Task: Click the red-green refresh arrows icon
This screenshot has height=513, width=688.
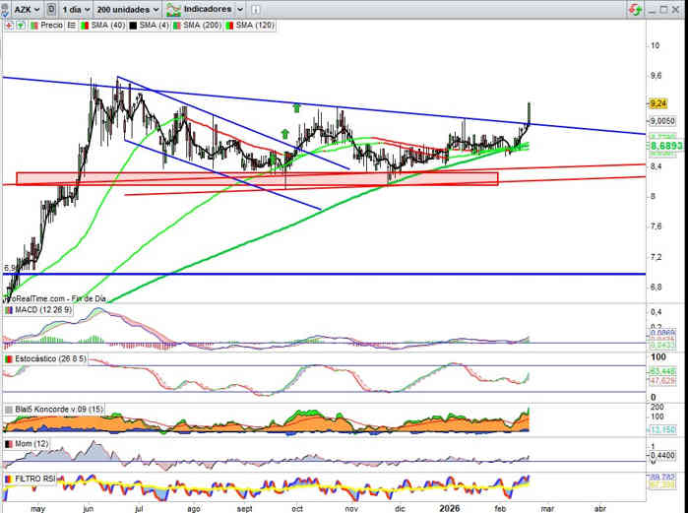Action: point(637,9)
